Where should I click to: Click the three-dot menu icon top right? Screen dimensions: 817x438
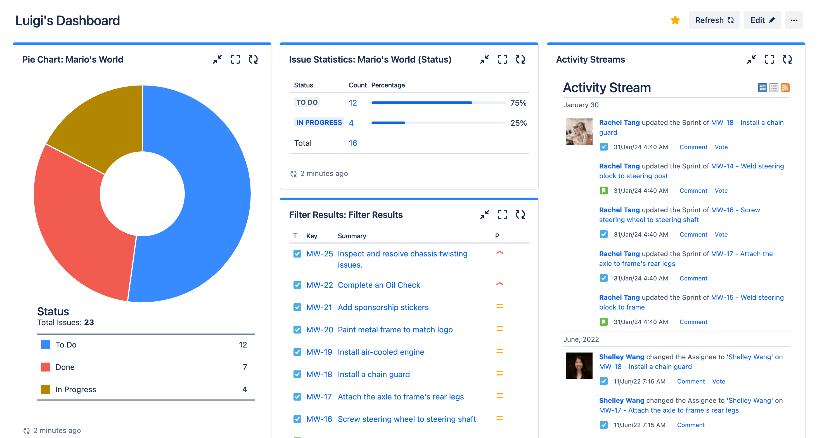tap(794, 20)
